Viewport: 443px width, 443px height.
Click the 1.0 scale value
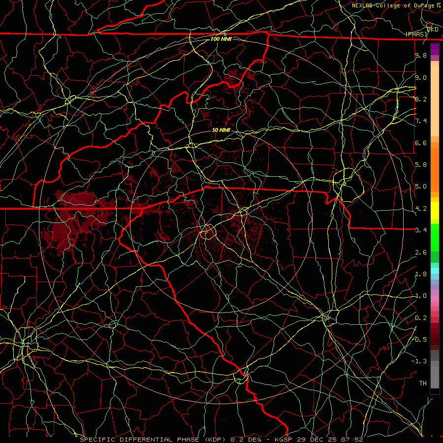click(x=421, y=296)
